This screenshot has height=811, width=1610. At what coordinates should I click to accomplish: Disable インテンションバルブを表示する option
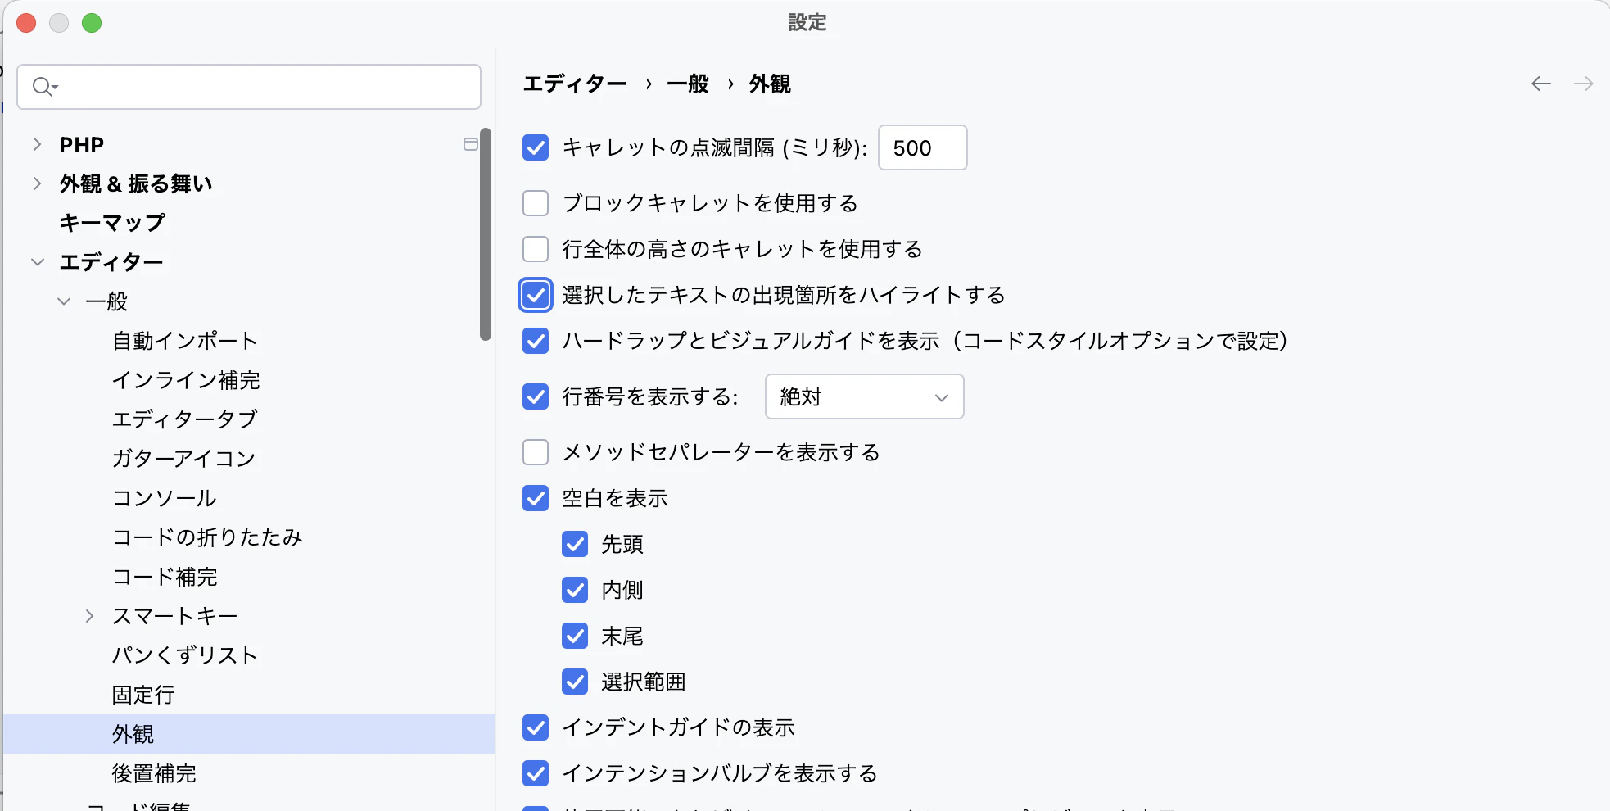point(536,773)
